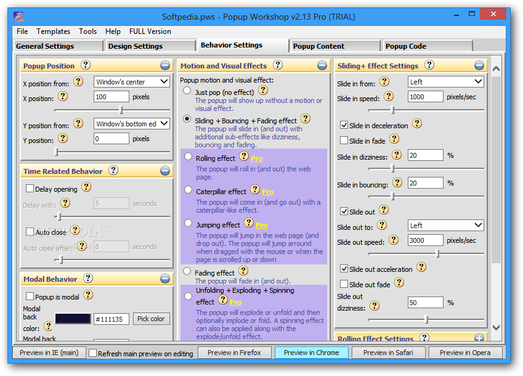Switch to Design Settings tab
Image resolution: width=523 pixels, height=376 pixels.
click(151, 46)
